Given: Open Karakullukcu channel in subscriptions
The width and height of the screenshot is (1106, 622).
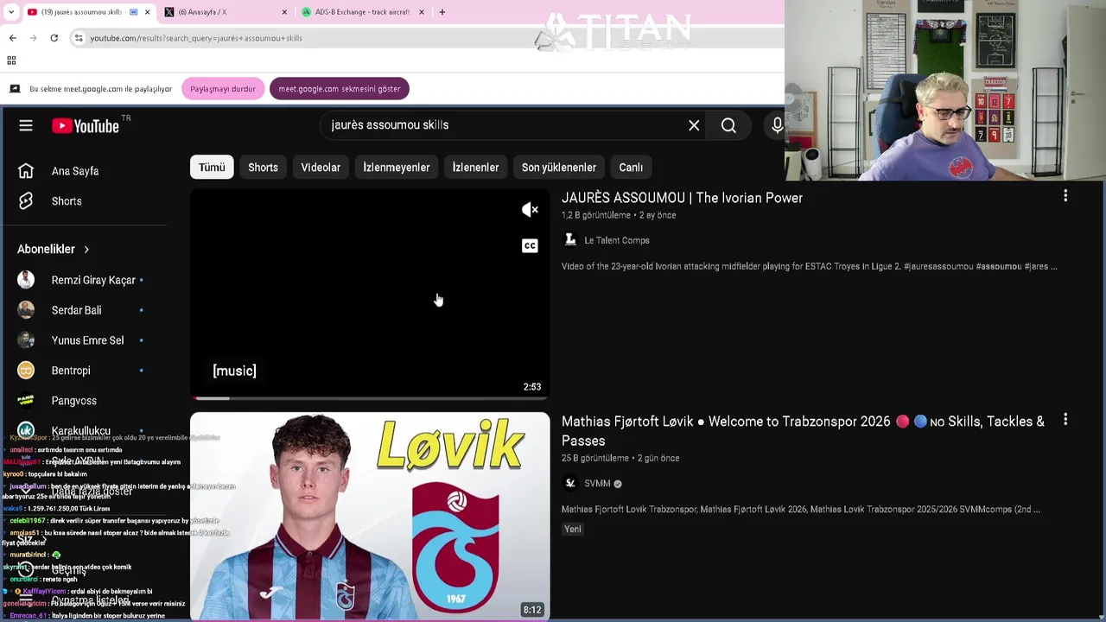Looking at the screenshot, I should tap(83, 430).
